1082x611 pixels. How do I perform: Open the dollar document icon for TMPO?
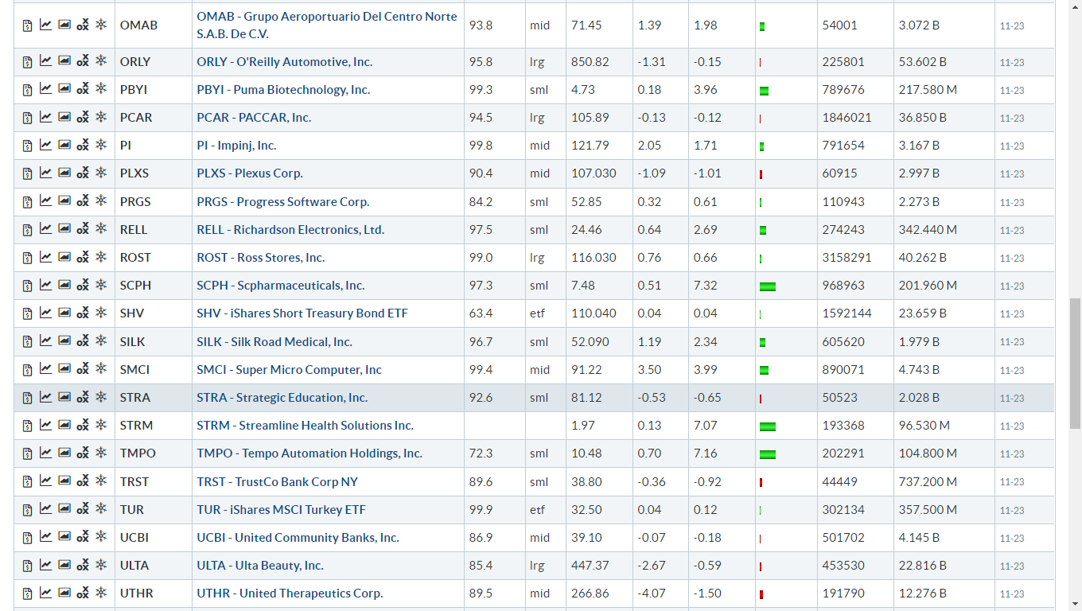[27, 453]
